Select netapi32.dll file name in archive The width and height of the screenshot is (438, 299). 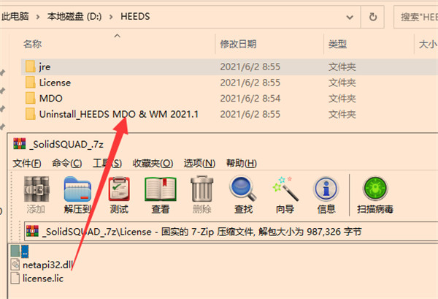47,265
